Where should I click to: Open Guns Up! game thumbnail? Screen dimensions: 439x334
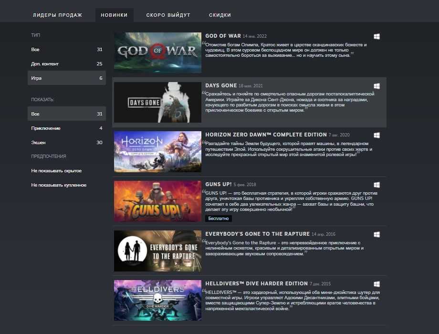157,201
